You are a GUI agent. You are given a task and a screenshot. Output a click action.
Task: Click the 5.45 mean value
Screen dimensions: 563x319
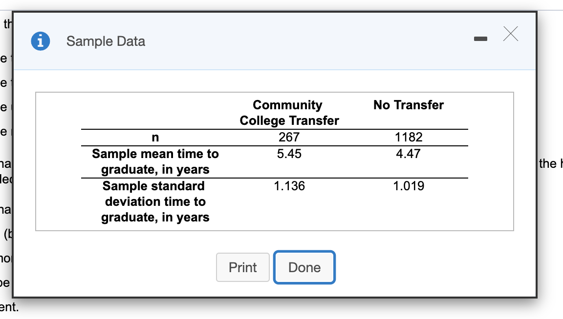289,154
